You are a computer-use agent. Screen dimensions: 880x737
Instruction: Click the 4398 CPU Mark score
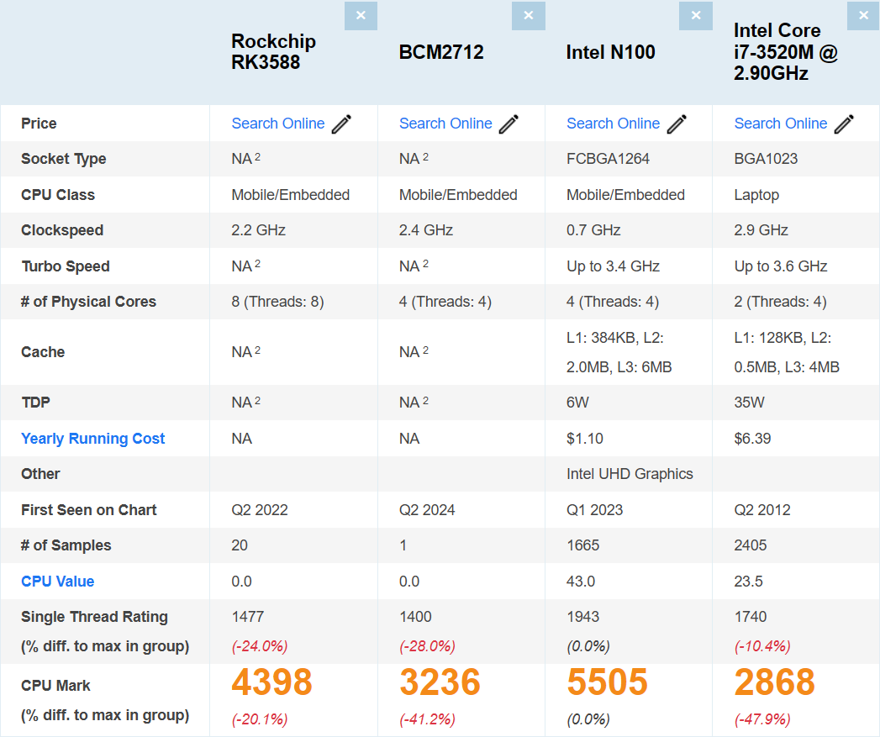(x=271, y=683)
